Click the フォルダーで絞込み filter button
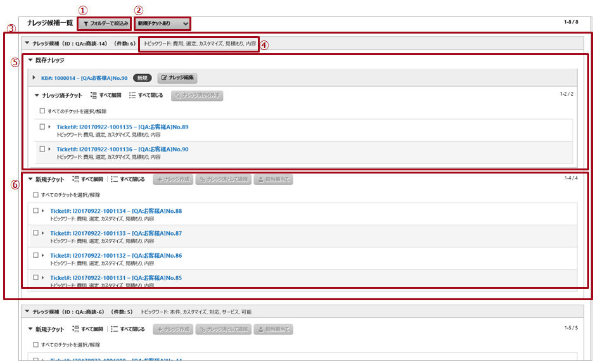This screenshot has height=361, width=593. [x=105, y=23]
